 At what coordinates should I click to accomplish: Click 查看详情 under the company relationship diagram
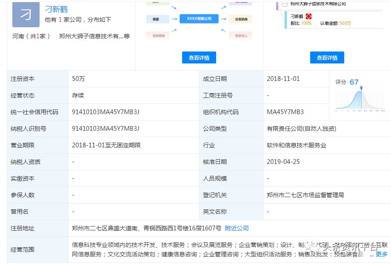pos(199,58)
